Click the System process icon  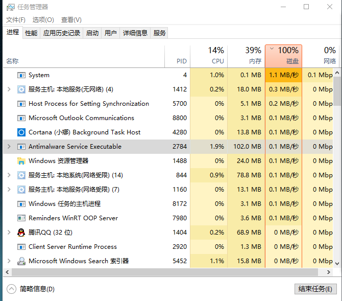click(x=21, y=75)
